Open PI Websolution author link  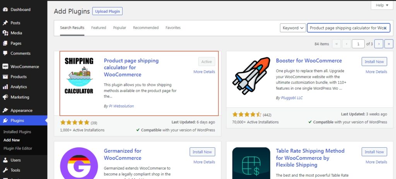(x=121, y=106)
